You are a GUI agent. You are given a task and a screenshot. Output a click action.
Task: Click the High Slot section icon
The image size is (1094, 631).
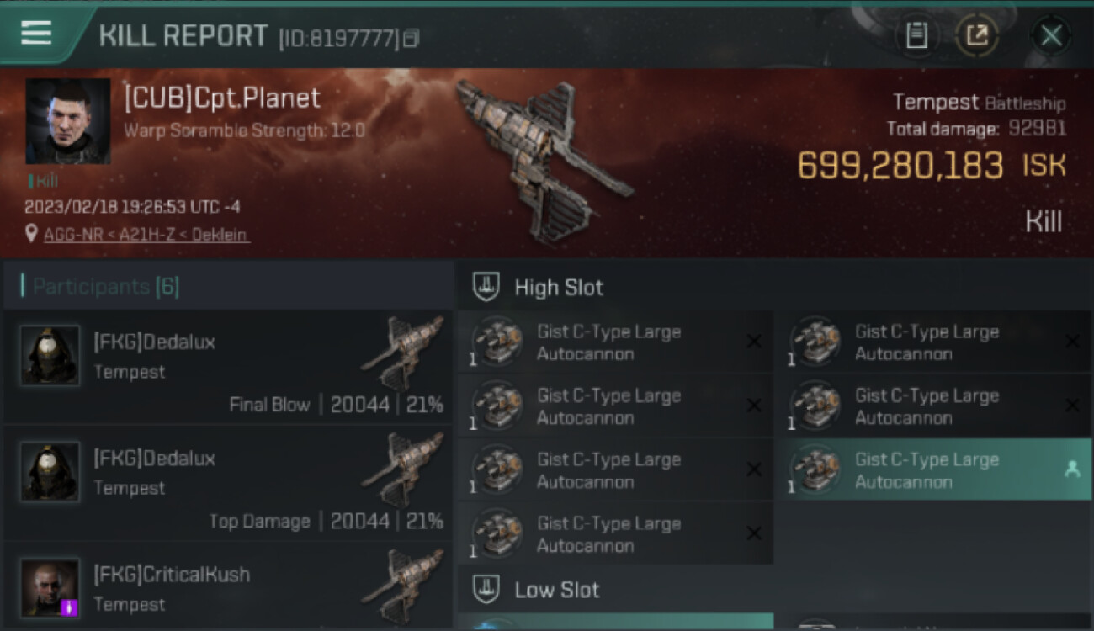click(x=486, y=287)
